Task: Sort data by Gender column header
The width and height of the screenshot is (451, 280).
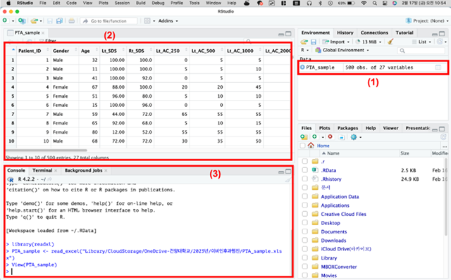Action: 64,51
